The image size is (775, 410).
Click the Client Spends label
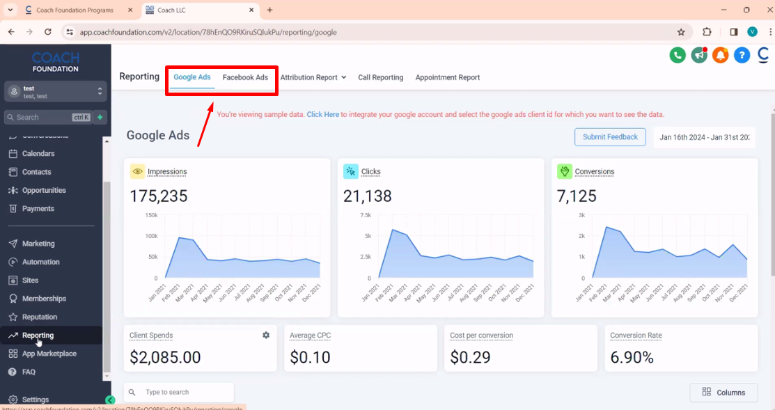[x=151, y=336]
